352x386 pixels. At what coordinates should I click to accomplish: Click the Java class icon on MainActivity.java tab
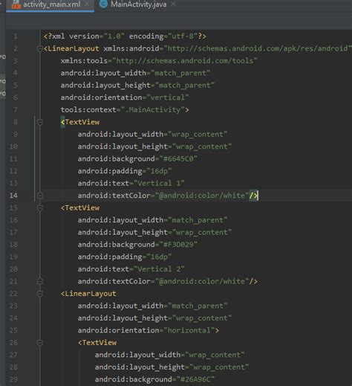click(x=103, y=4)
